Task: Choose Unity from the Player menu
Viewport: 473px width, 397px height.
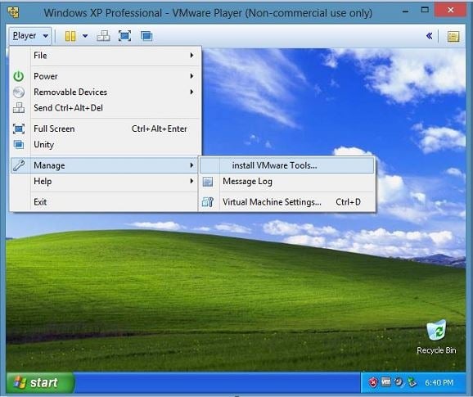Action: click(x=106, y=145)
